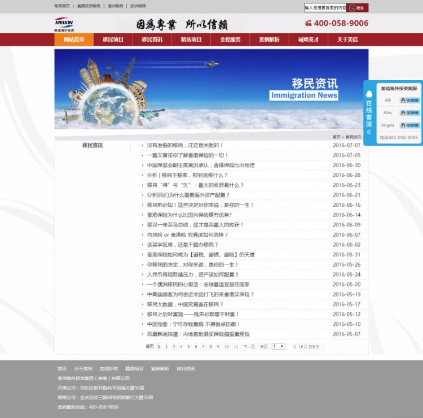Click footer link 案例解析

(160, 368)
